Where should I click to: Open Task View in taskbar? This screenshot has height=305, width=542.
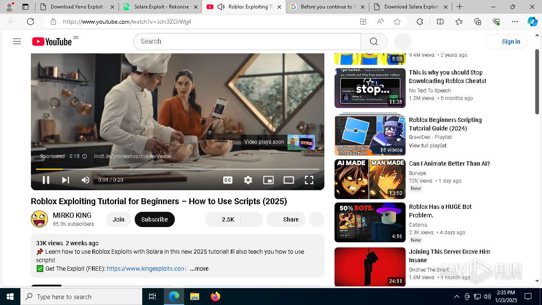(152, 297)
